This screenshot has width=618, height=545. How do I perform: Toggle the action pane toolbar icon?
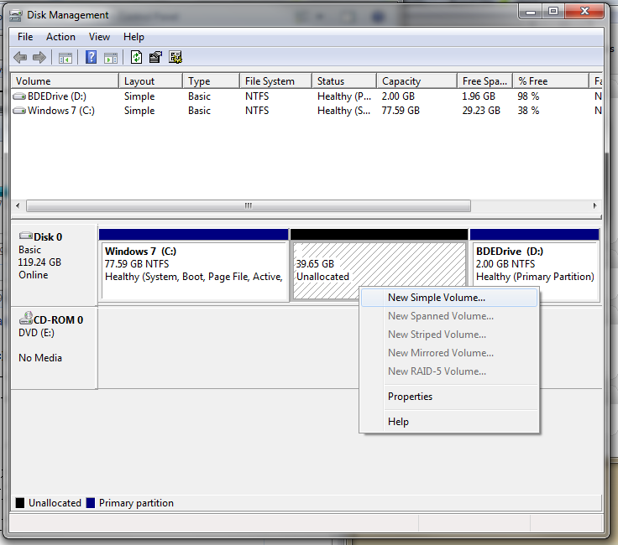click(x=111, y=58)
